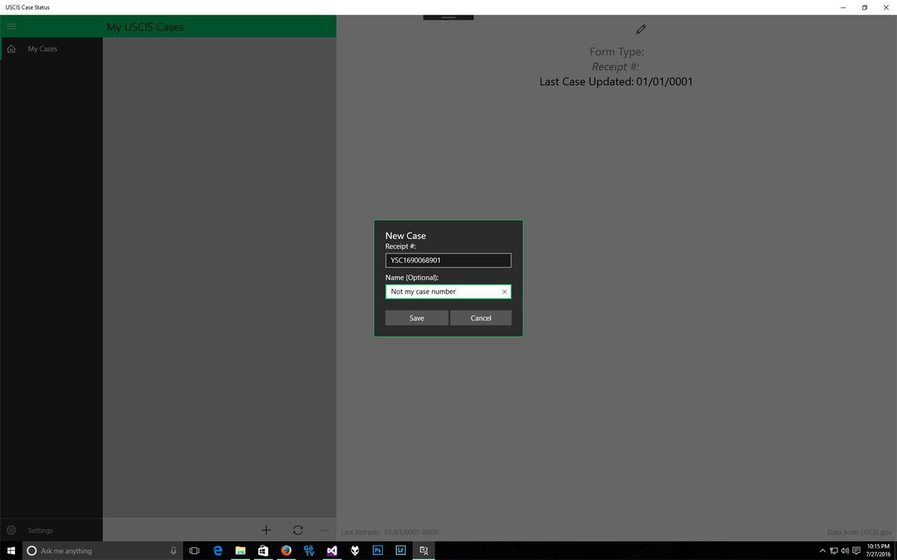The width and height of the screenshot is (897, 560).
Task: Click the Data from USCIS.gov text
Action: [x=860, y=532]
